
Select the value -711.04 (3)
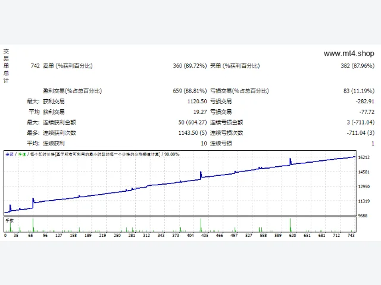tap(360, 133)
